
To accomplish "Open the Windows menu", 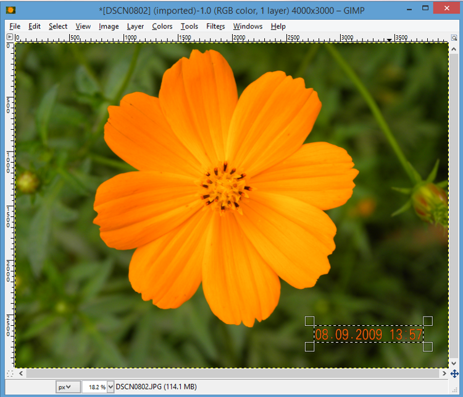I will coord(248,27).
